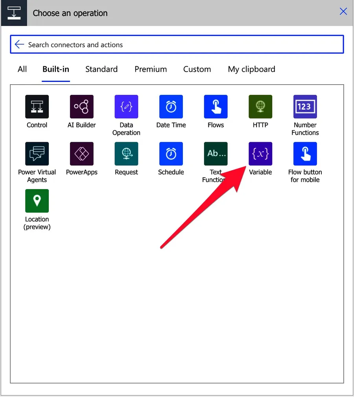Click the Variable connector icon
354x397 pixels.
(260, 154)
